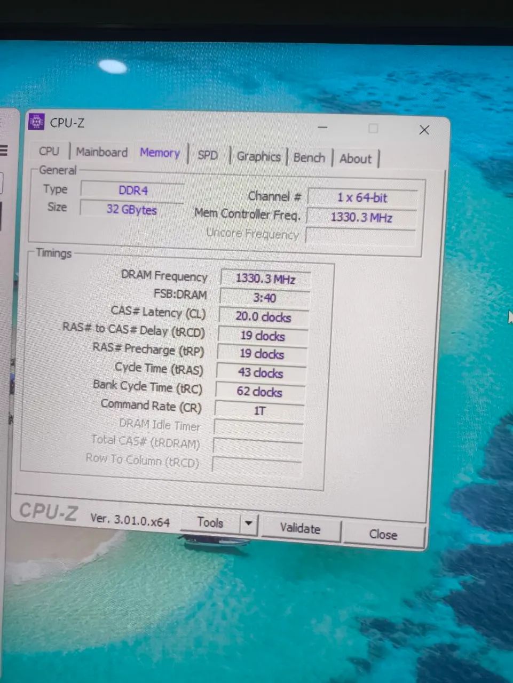Click the FSB:DRAM 3:40 value
Viewport: 513px width, 683px height.
pyautogui.click(x=264, y=298)
